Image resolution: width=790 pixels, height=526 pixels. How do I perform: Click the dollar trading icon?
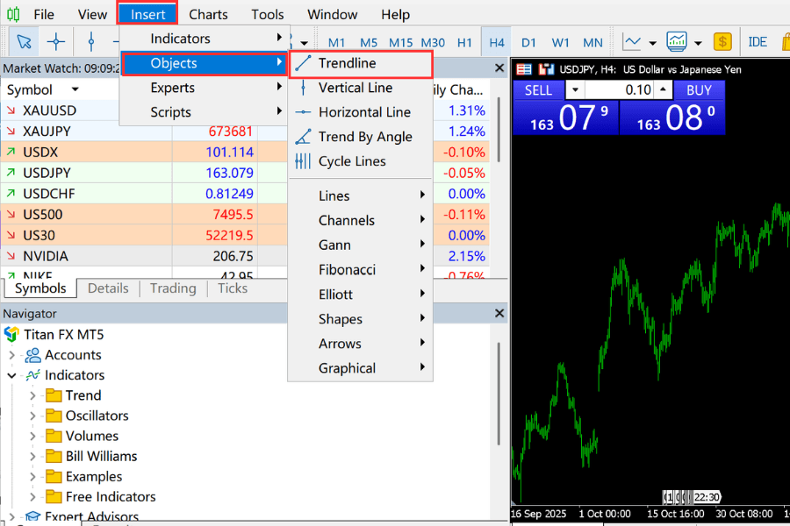click(x=722, y=42)
